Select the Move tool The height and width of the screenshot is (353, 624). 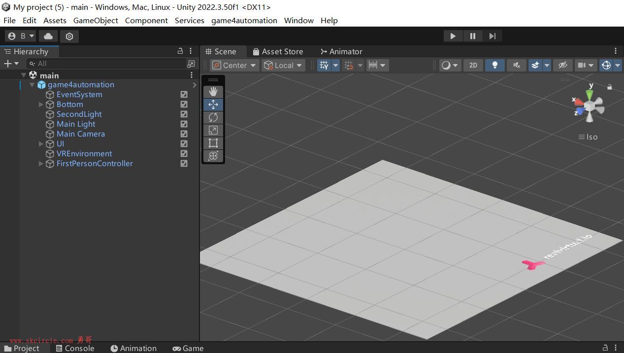point(213,105)
